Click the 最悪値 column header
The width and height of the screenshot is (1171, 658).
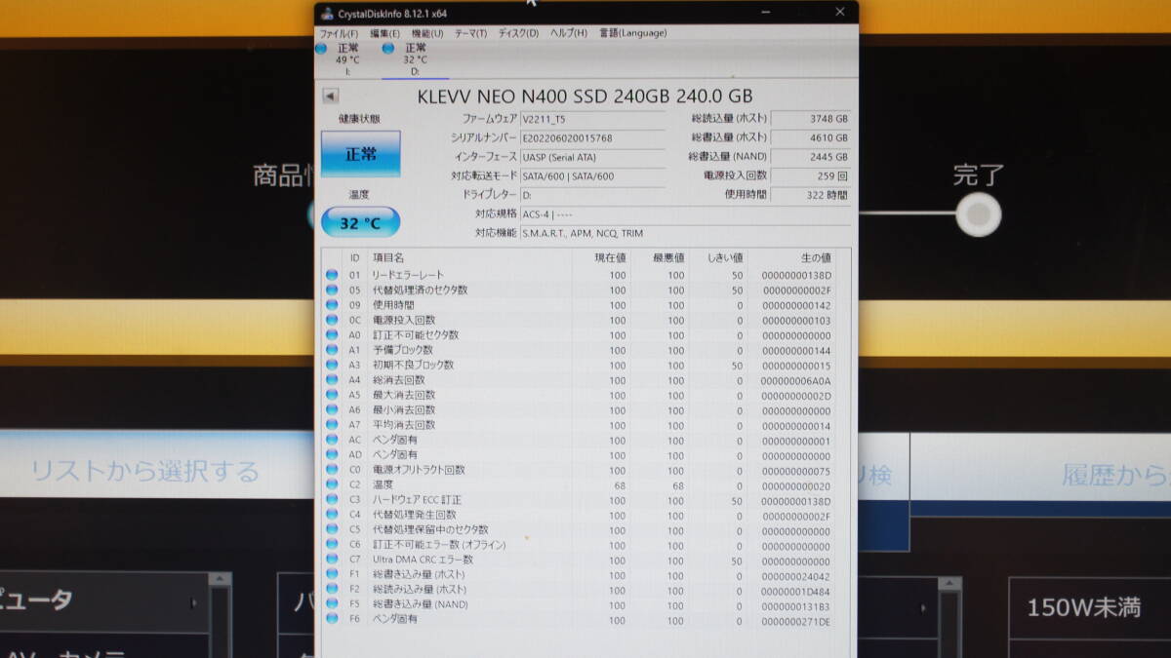click(x=668, y=258)
